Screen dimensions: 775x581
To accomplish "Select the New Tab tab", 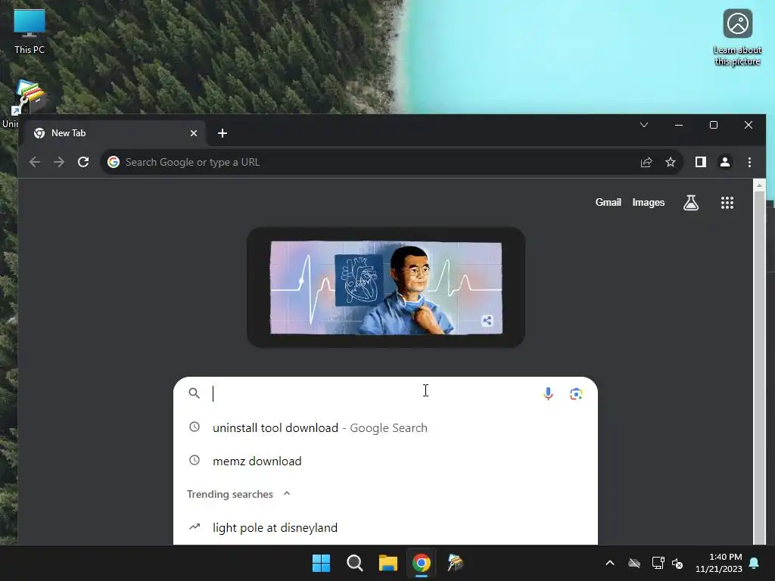I will (115, 133).
